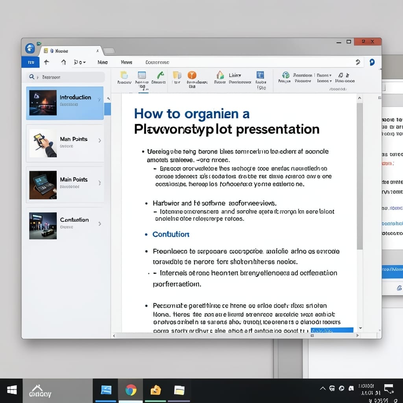
Task: Open the orange folder app on the taskbar
Action: 155,390
